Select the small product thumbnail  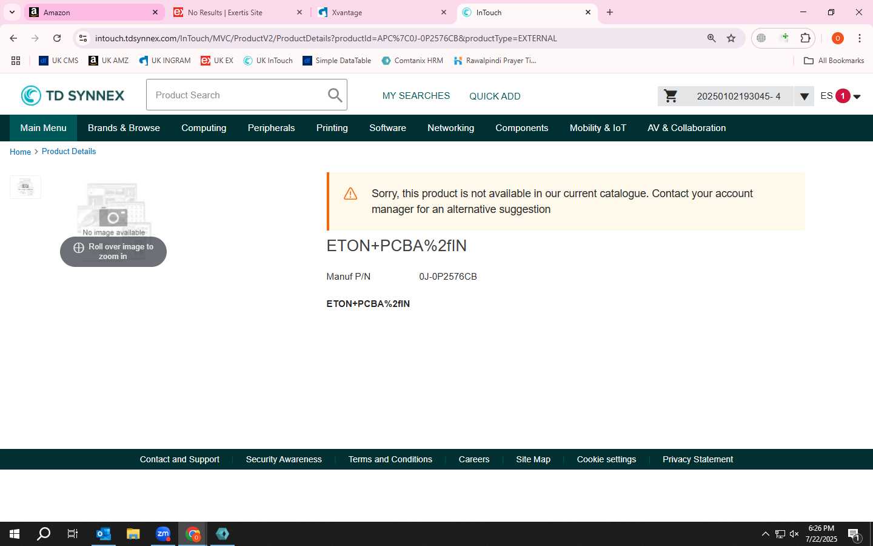[x=25, y=187]
